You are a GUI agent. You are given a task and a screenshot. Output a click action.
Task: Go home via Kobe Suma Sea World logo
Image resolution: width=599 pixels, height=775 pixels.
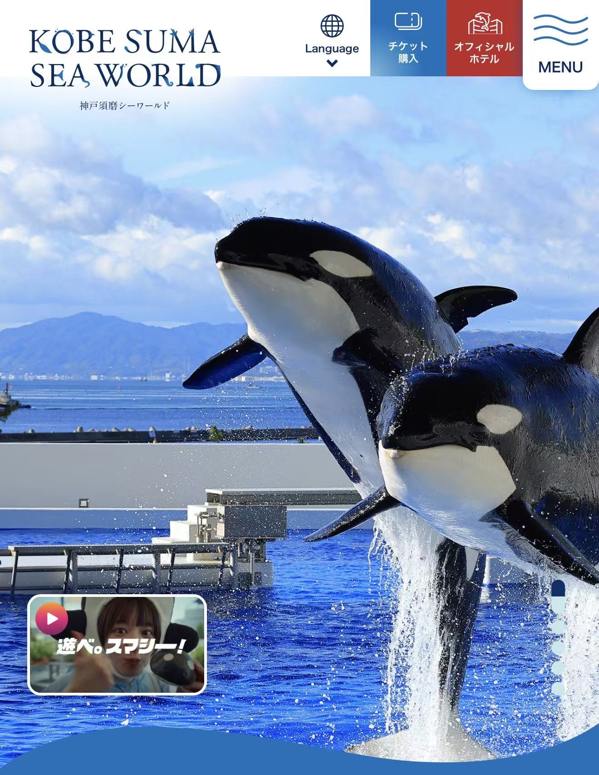pos(125,69)
